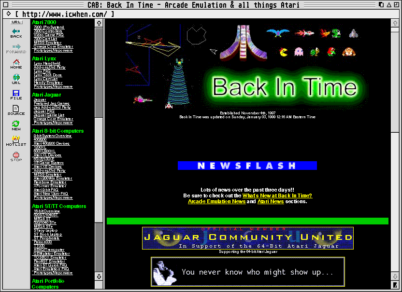The width and height of the screenshot is (402, 292).
Task: Open the Lynx Tech Docs link
Action: [48, 75]
